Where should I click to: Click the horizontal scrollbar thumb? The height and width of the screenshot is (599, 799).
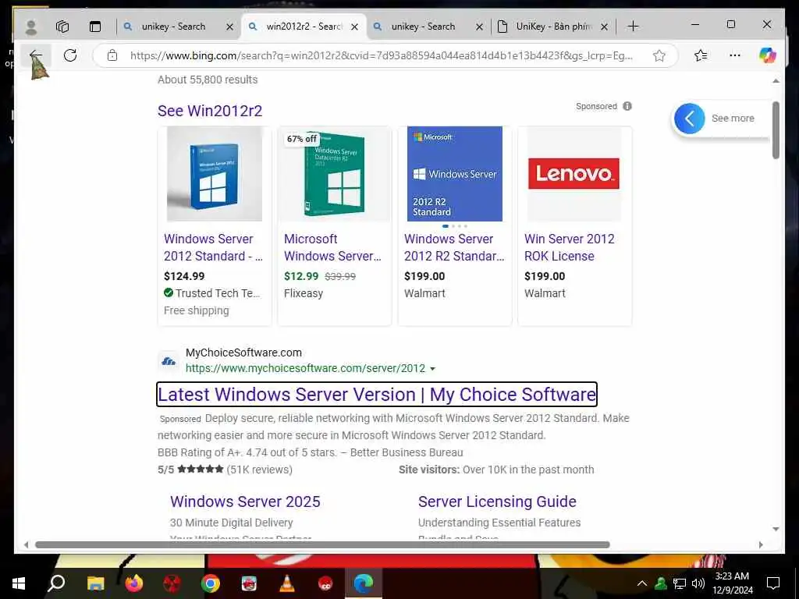click(x=322, y=544)
